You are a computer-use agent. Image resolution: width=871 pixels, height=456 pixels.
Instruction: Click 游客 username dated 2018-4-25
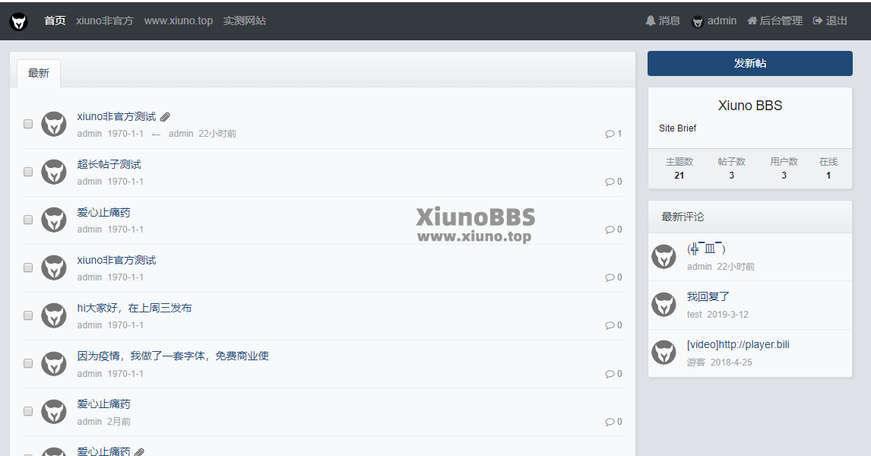(x=696, y=362)
